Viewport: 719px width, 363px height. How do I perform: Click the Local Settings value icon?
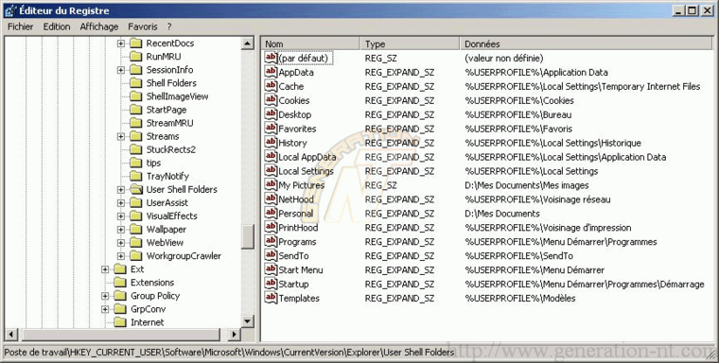(271, 171)
